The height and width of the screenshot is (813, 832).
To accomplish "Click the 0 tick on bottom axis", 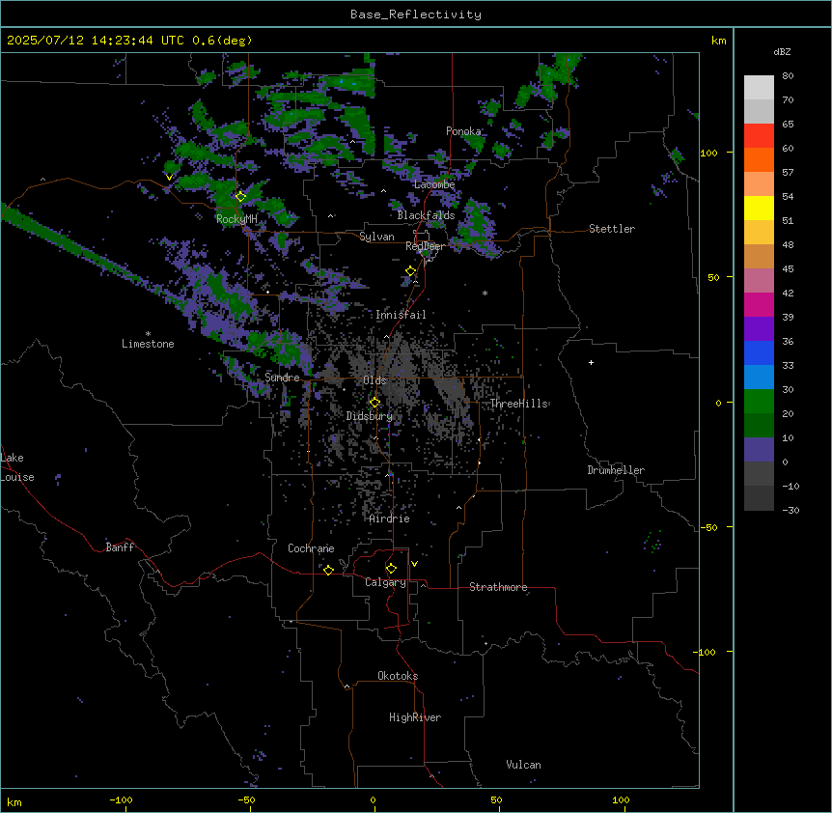I will point(373,799).
